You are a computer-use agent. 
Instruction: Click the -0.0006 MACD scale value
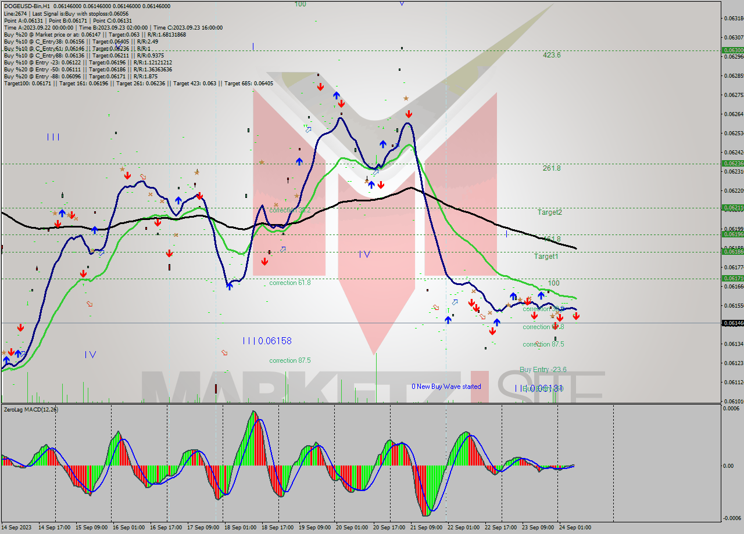(731, 518)
